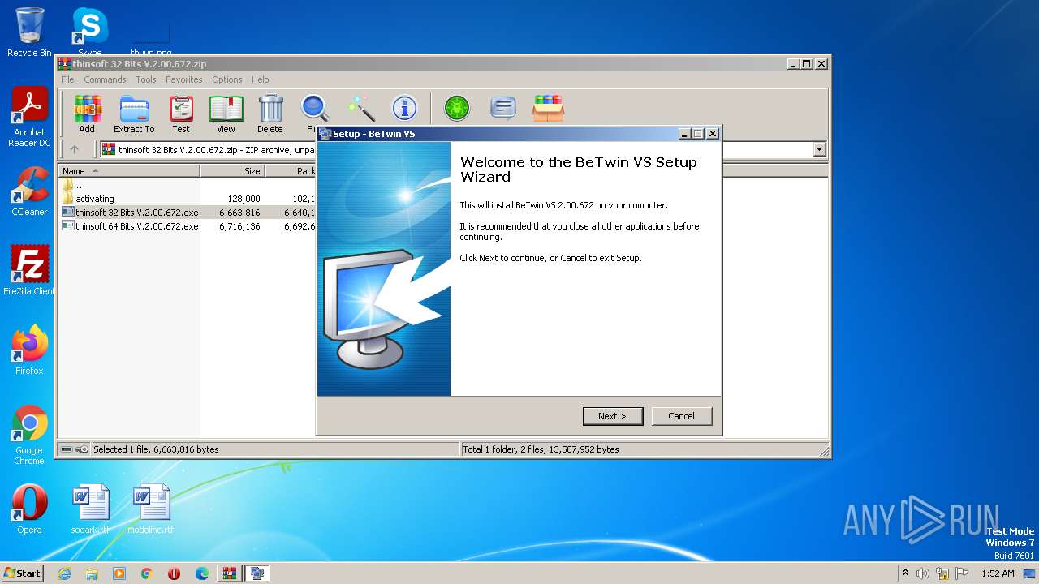Screen dimensions: 1039x584
Task: Click the Action Center flag icon
Action: (962, 573)
